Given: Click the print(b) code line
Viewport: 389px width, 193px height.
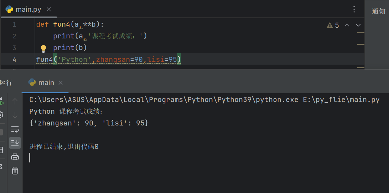Looking at the screenshot, I should [70, 48].
